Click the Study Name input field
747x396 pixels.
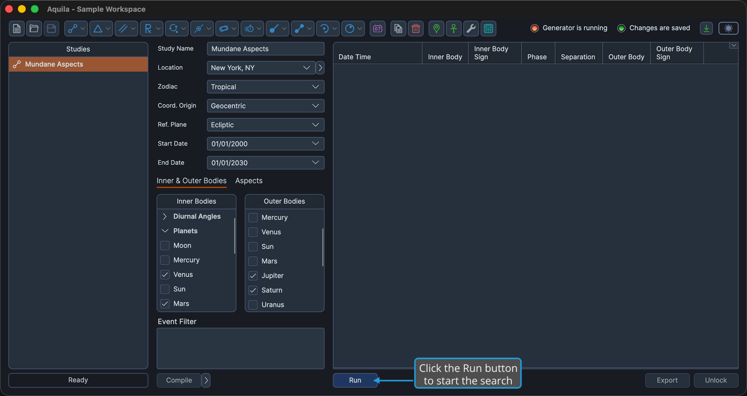pos(266,49)
